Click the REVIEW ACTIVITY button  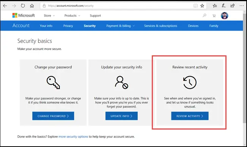190,116
